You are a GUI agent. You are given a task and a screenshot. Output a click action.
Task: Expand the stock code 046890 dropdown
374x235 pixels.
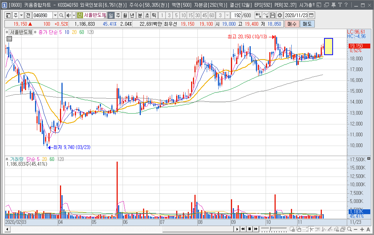pos(55,16)
